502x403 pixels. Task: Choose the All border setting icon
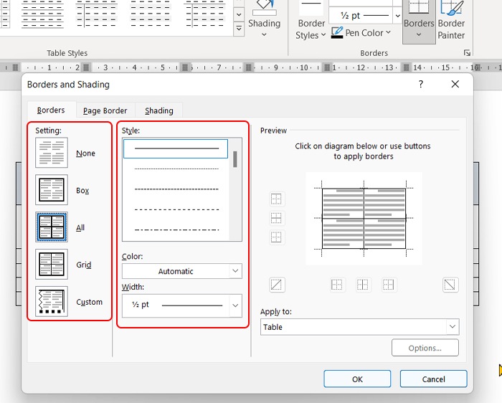[52, 227]
